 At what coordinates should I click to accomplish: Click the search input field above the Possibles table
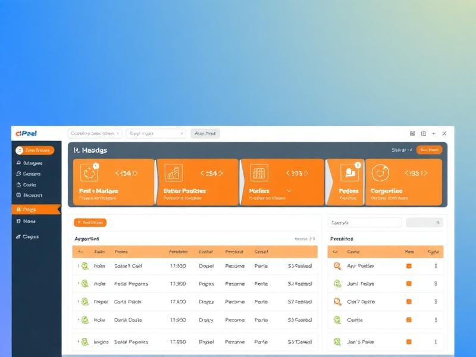[x=365, y=222]
